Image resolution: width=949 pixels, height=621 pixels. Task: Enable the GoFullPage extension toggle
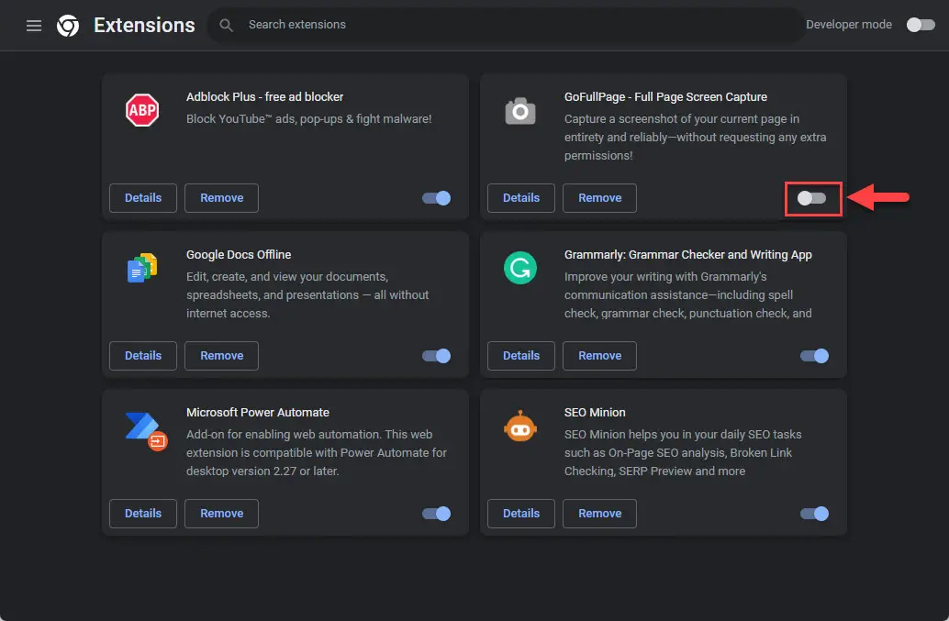[811, 198]
